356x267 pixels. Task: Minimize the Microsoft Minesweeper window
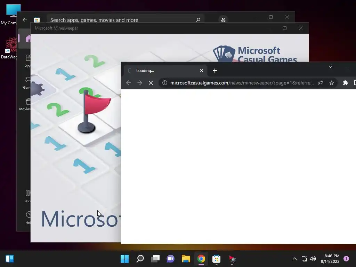tap(269, 28)
